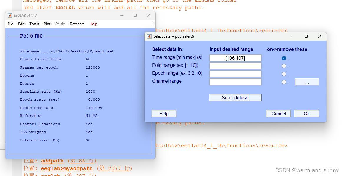Click the Help button in Select data dialog
Screen dimensions: 343x176
[164, 114]
